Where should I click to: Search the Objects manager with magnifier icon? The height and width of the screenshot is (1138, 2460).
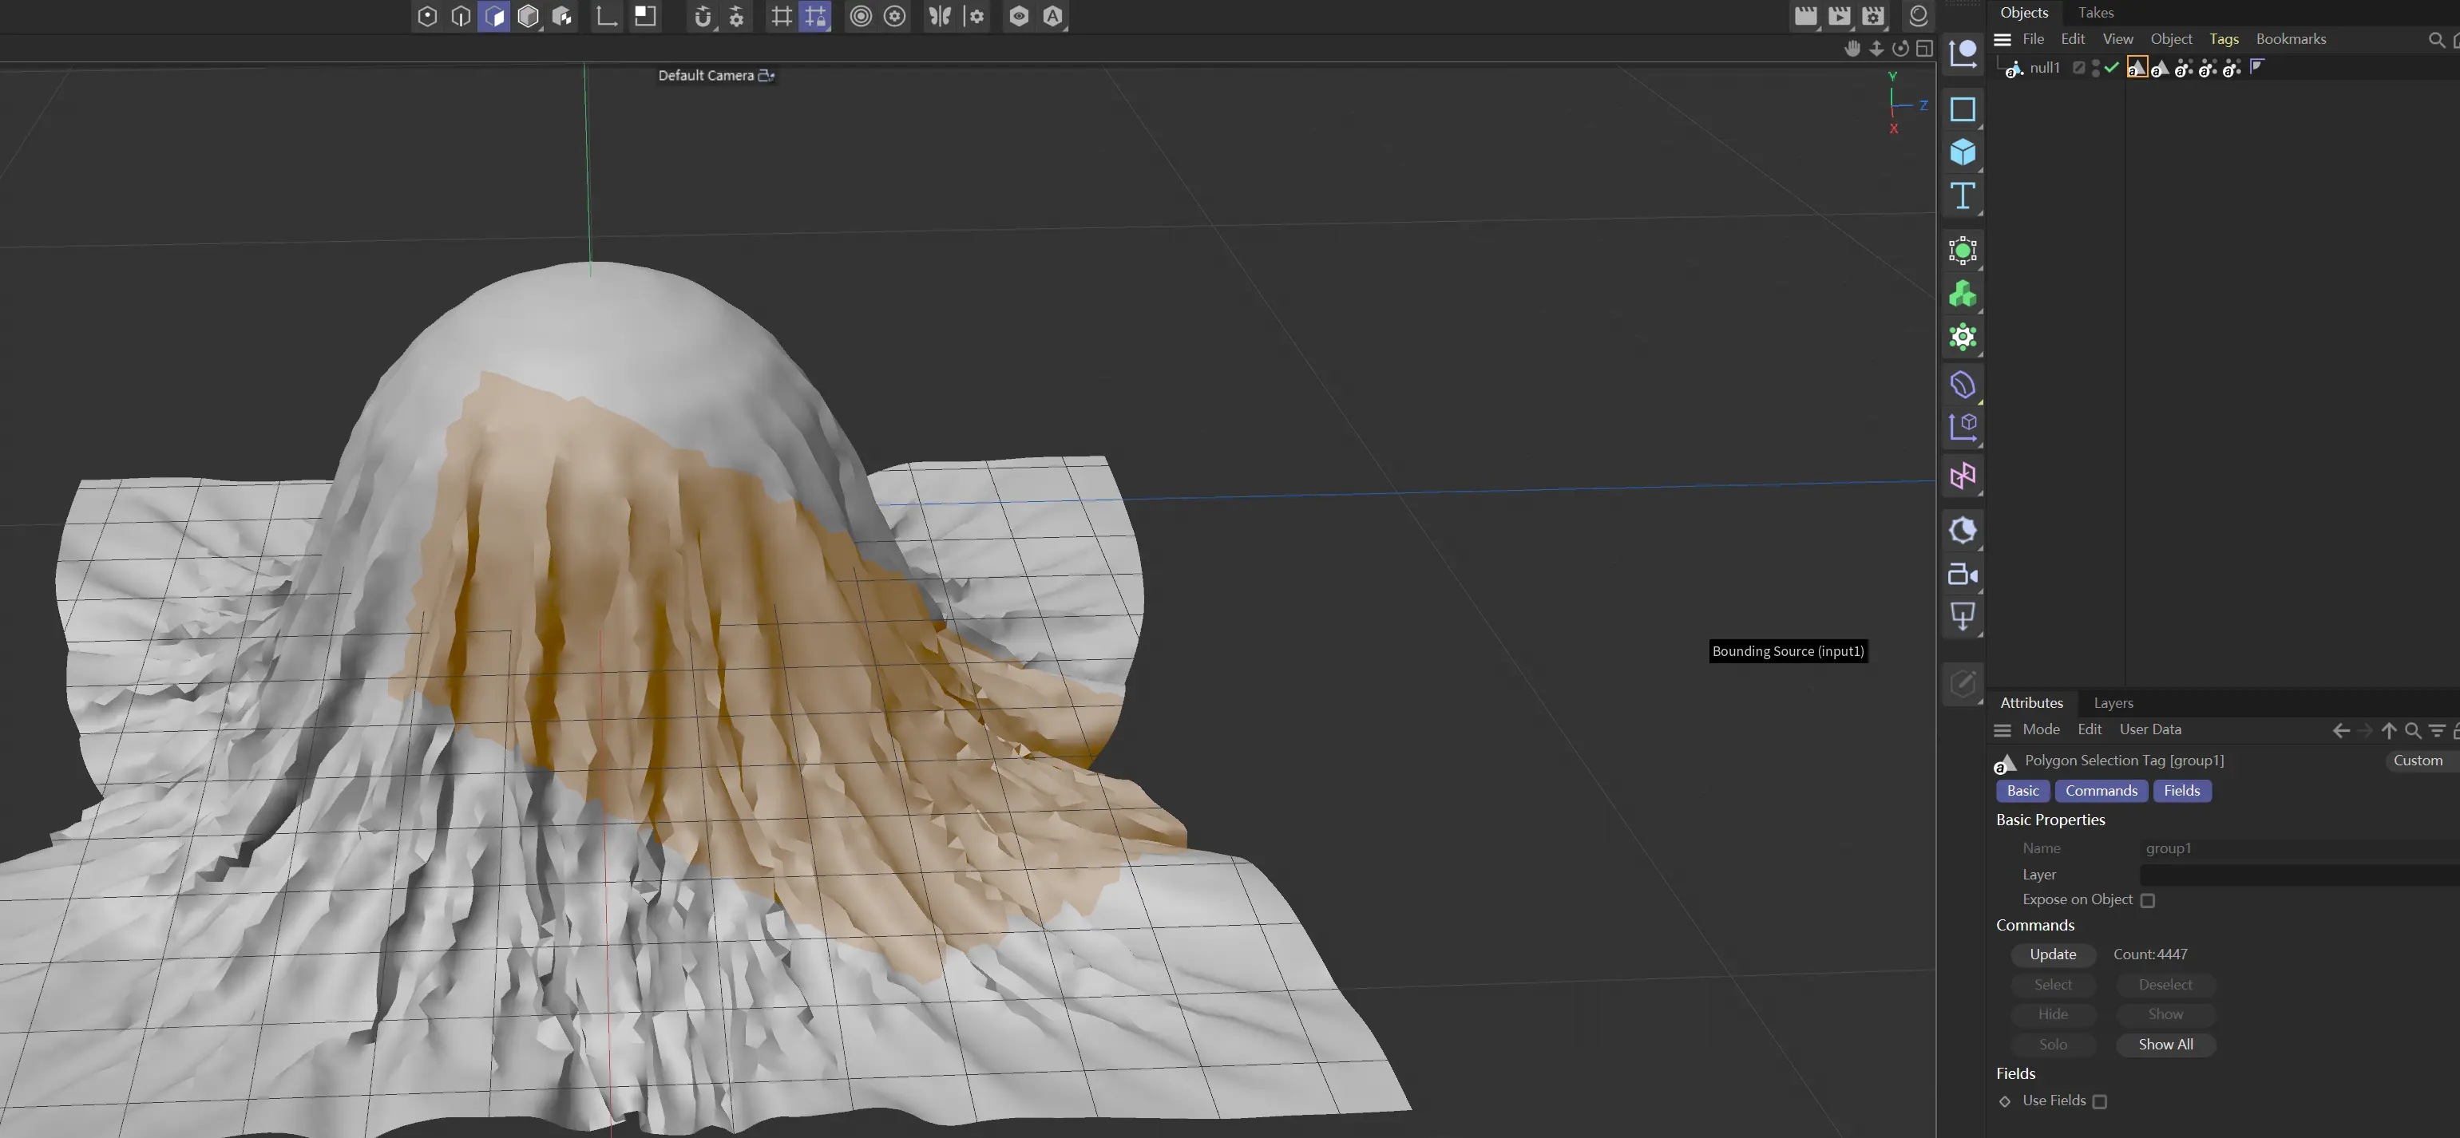2436,39
